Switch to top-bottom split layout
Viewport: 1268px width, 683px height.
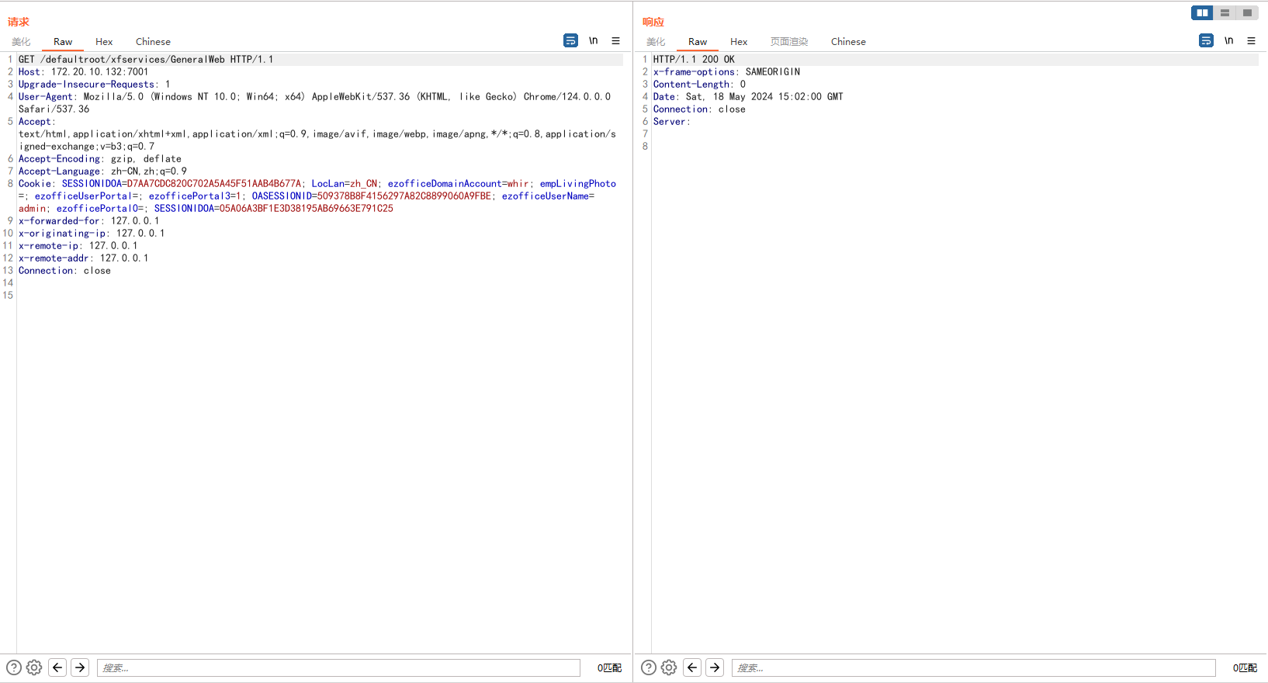pos(1225,12)
